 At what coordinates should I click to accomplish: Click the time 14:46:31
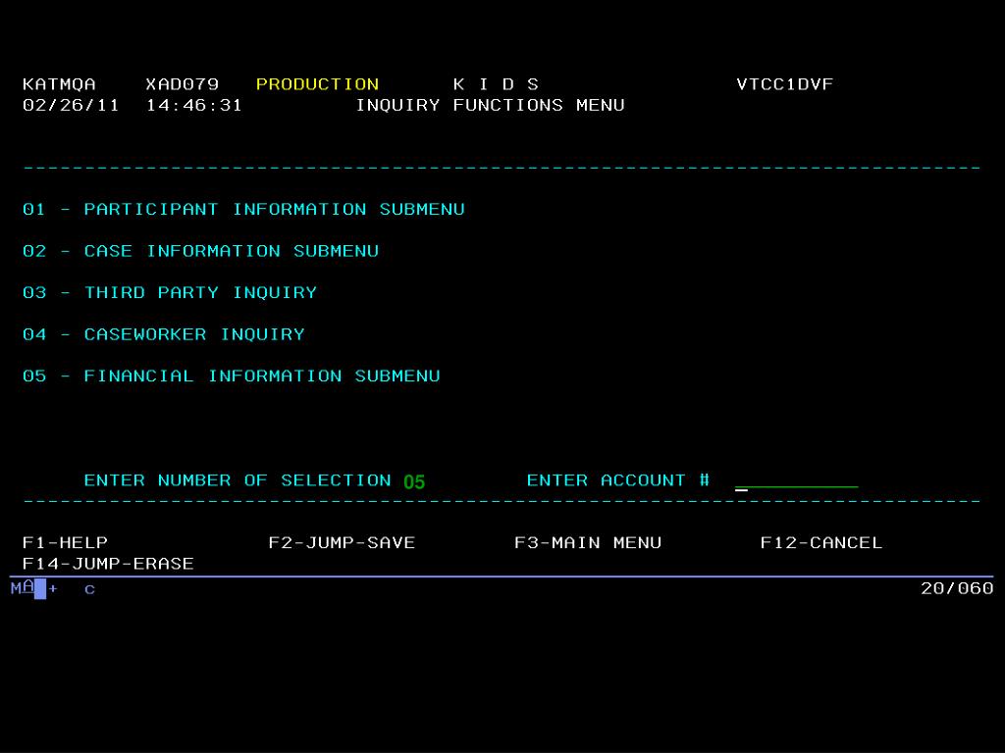pyautogui.click(x=194, y=105)
